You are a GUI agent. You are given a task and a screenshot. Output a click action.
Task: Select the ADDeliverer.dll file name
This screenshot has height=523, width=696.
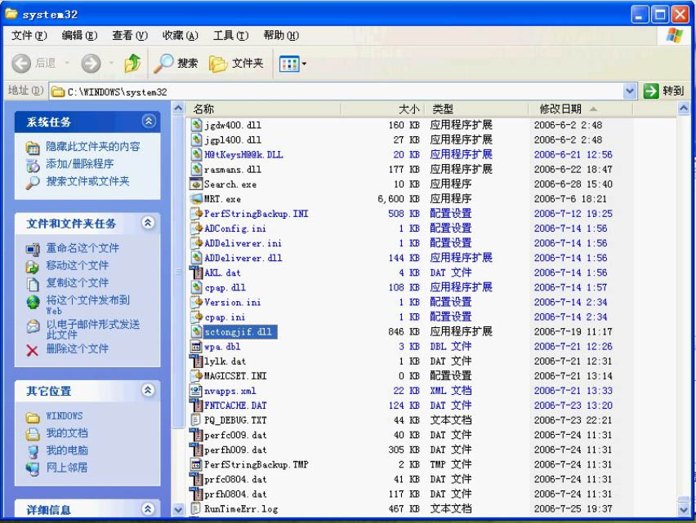coord(243,258)
